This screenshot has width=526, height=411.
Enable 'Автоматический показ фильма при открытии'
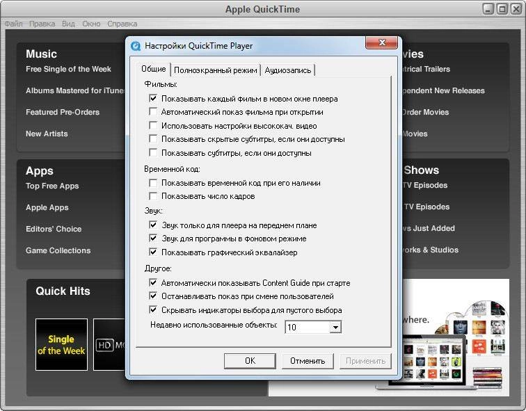pyautogui.click(x=153, y=112)
